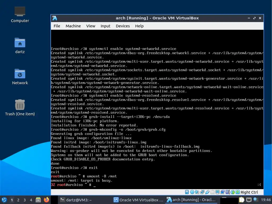Launch Firefox from the panel
The image size is (272, 204).
pos(46,200)
